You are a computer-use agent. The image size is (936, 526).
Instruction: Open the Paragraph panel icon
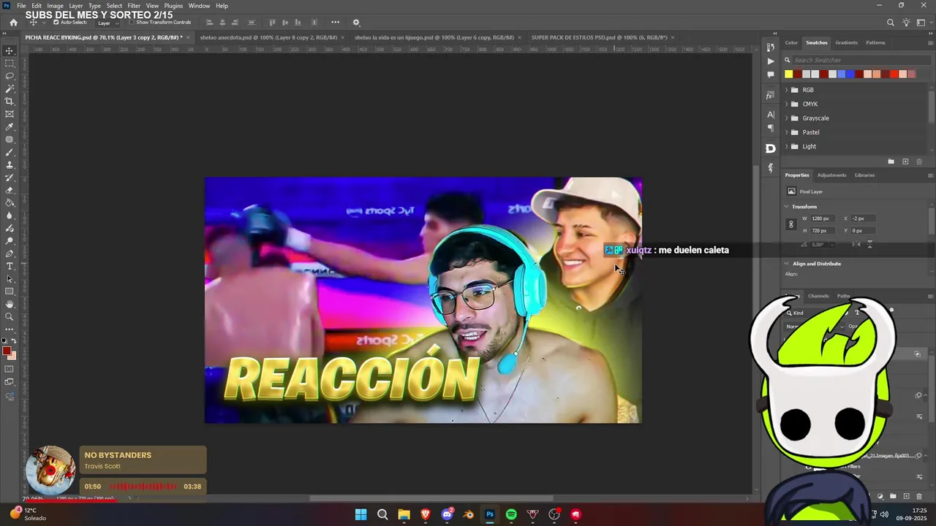770,128
